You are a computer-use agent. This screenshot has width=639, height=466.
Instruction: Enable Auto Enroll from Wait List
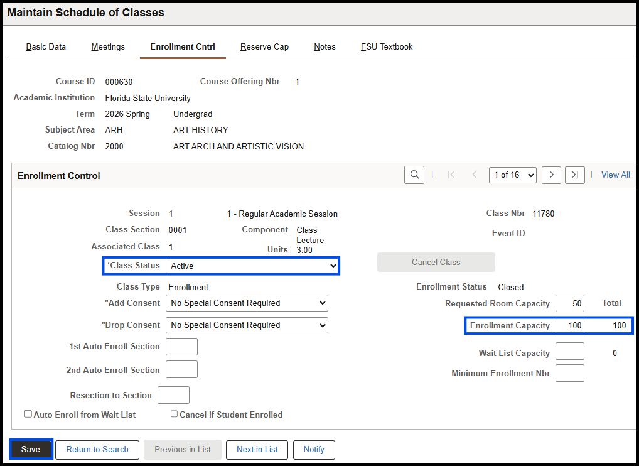coord(28,413)
